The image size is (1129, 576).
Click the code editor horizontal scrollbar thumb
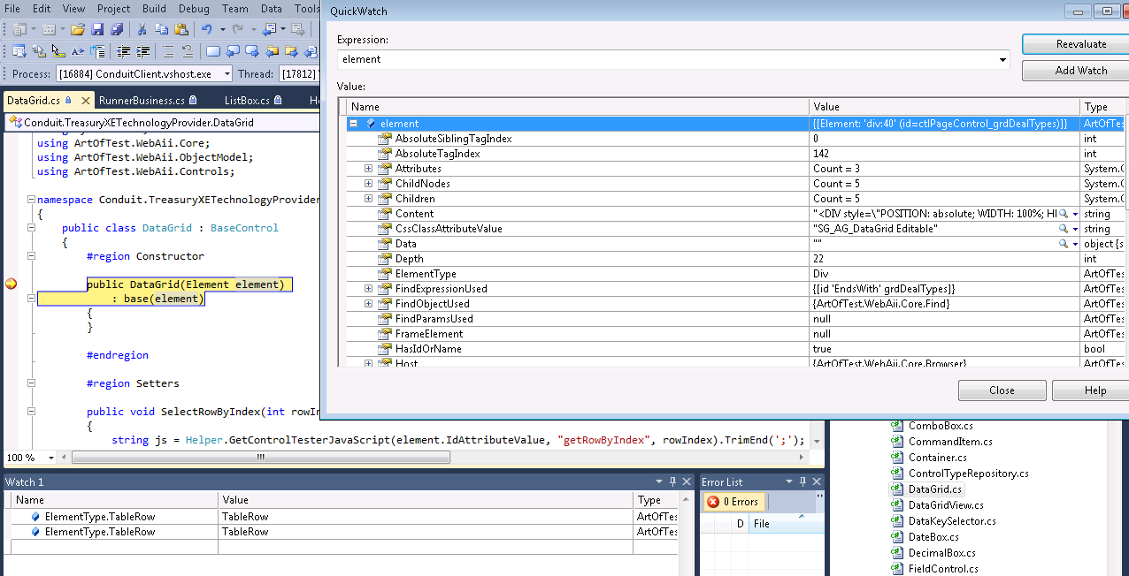(x=261, y=458)
